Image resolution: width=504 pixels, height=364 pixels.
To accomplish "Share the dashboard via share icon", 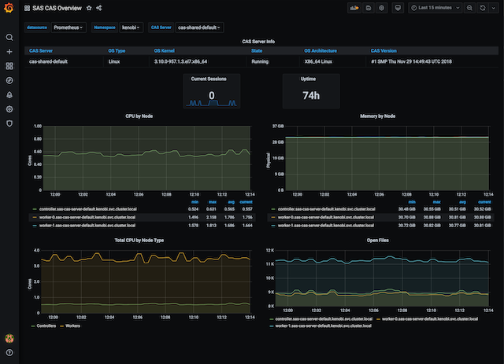I will (x=99, y=8).
